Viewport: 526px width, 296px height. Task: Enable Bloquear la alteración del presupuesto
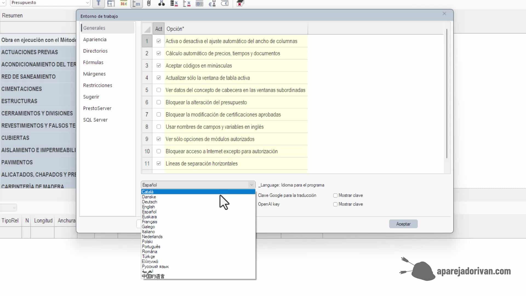click(159, 102)
